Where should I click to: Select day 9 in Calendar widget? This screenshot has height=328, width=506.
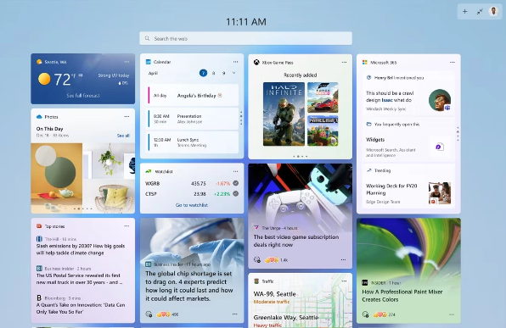coord(223,73)
